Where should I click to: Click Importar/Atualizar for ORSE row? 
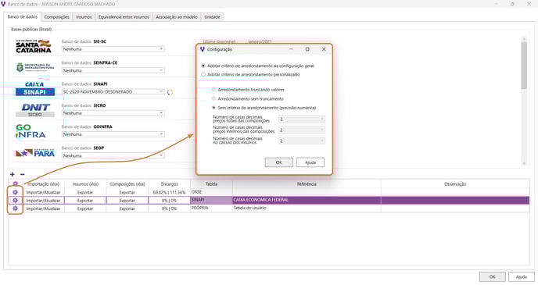[43, 193]
